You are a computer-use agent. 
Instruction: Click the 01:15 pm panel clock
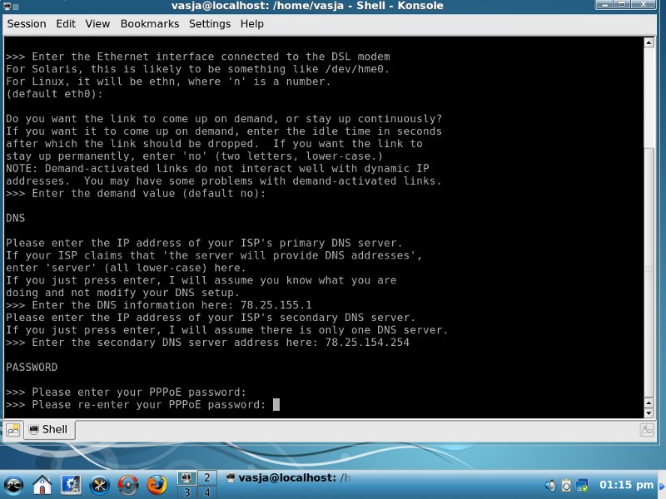point(626,485)
